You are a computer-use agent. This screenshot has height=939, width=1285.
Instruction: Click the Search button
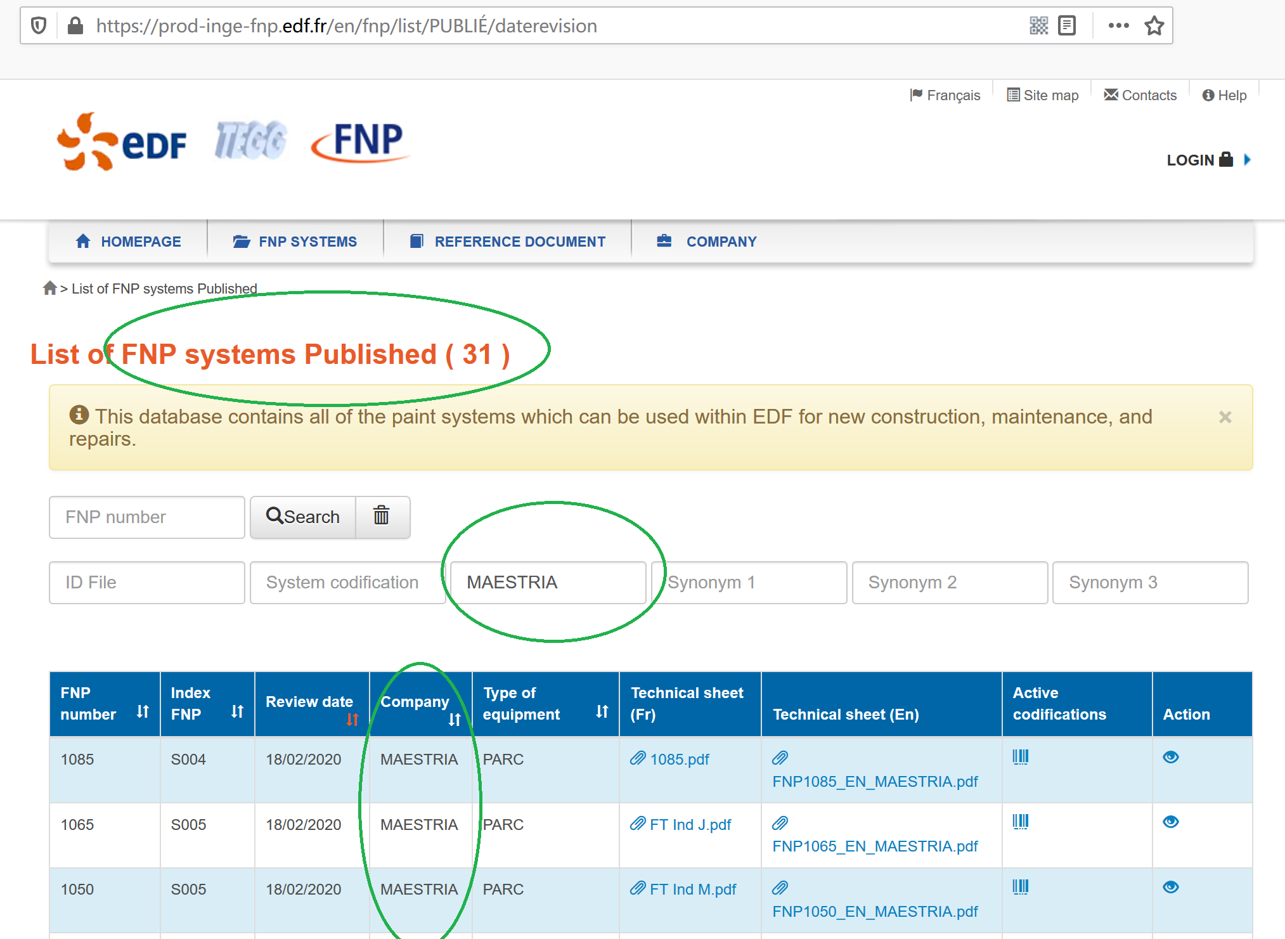303,517
